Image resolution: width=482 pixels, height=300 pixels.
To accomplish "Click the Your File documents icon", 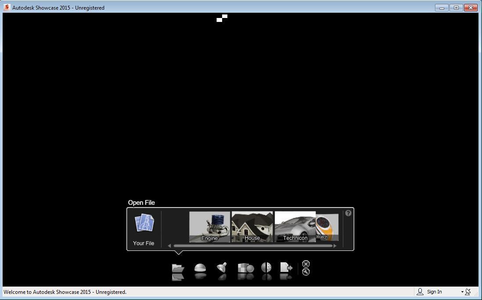I will (x=144, y=223).
